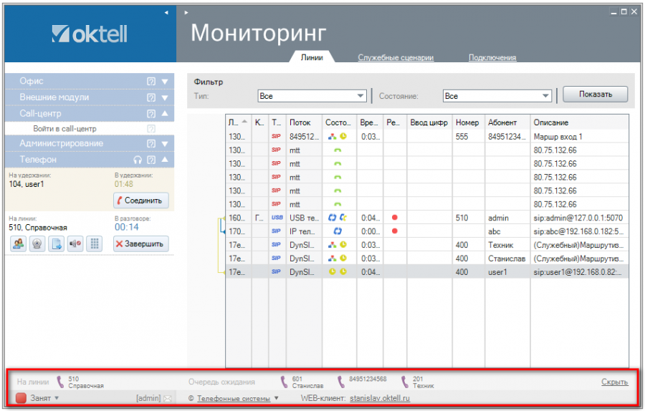Screen dimensions: 645x411
Task: Click the Скрыть link
Action: (614, 382)
